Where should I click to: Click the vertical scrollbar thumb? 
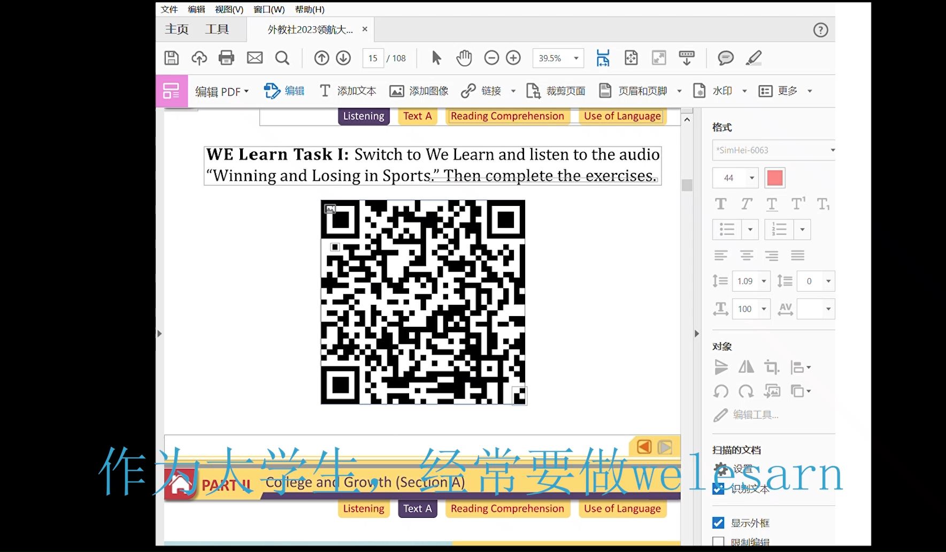coord(687,185)
